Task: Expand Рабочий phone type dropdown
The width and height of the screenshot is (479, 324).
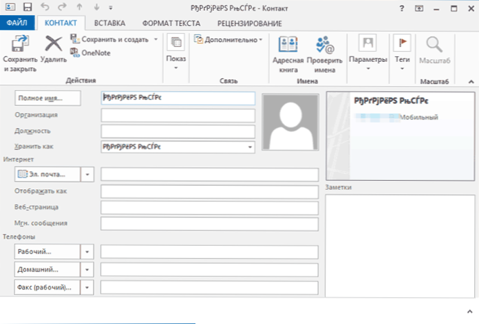Action: [87, 252]
